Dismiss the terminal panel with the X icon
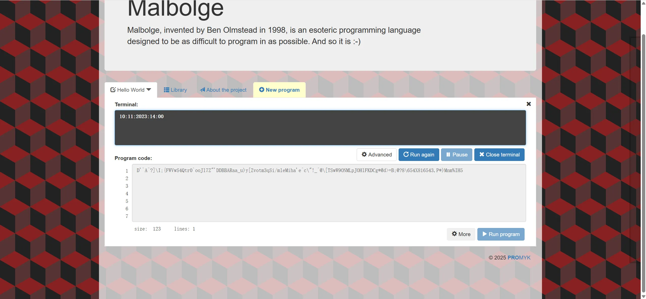The width and height of the screenshot is (646, 299). [529, 104]
